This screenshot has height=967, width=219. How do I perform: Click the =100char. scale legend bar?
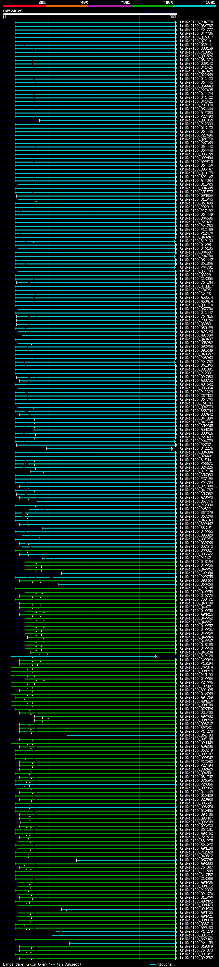pos(153,964)
